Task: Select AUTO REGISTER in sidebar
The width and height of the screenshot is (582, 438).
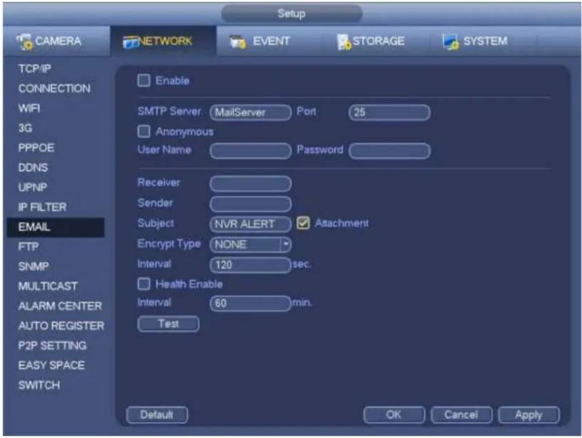Action: coord(61,326)
